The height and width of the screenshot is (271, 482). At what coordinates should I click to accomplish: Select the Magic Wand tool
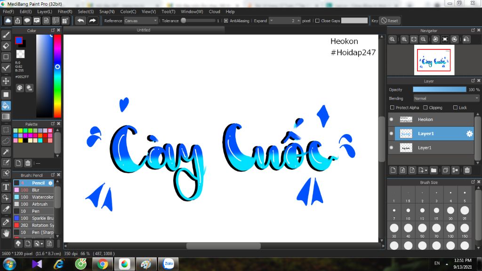coord(6,152)
